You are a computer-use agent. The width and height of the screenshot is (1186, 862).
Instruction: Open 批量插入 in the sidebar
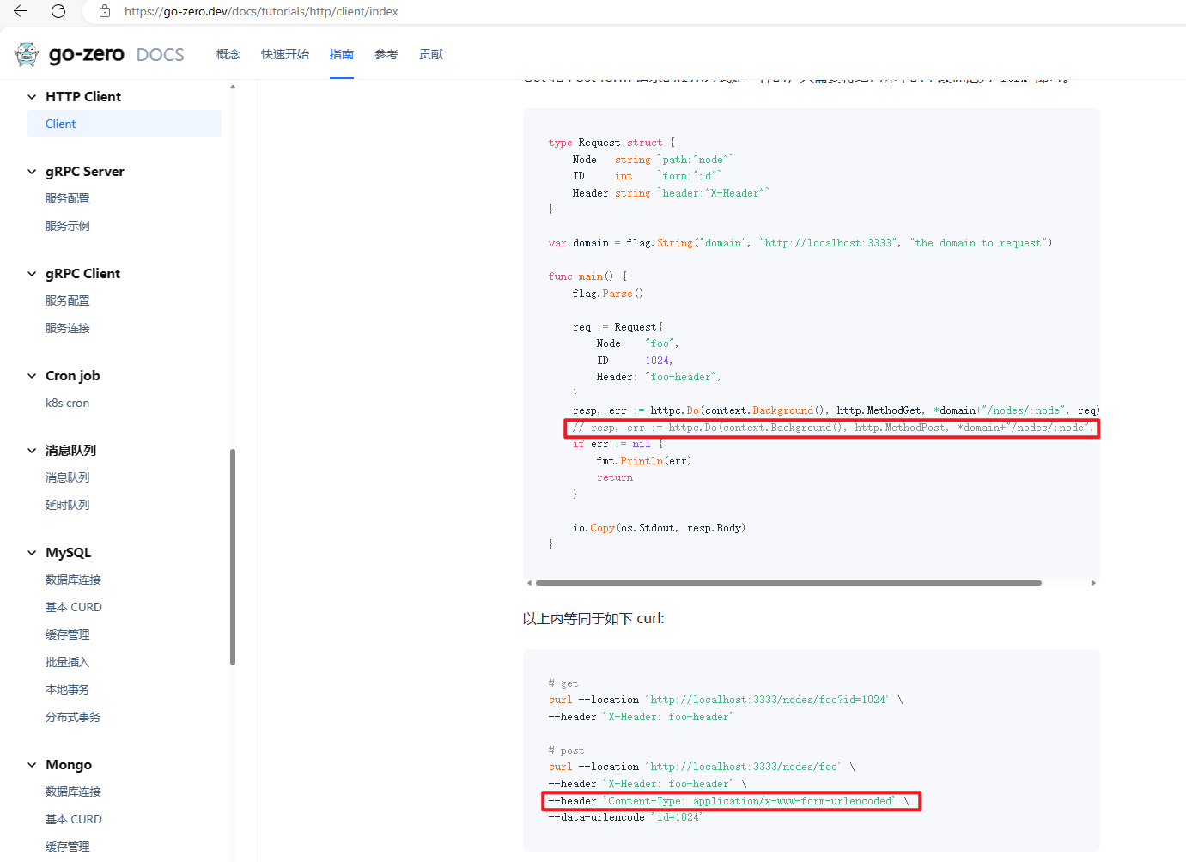pyautogui.click(x=68, y=662)
